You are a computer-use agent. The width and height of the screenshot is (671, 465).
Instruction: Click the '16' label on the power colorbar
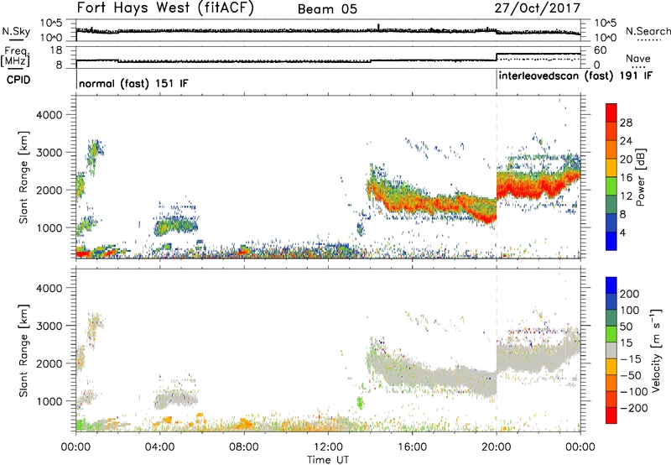tap(626, 178)
